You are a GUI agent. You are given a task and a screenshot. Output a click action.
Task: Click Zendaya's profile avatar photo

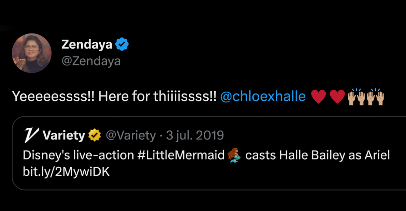click(x=32, y=53)
